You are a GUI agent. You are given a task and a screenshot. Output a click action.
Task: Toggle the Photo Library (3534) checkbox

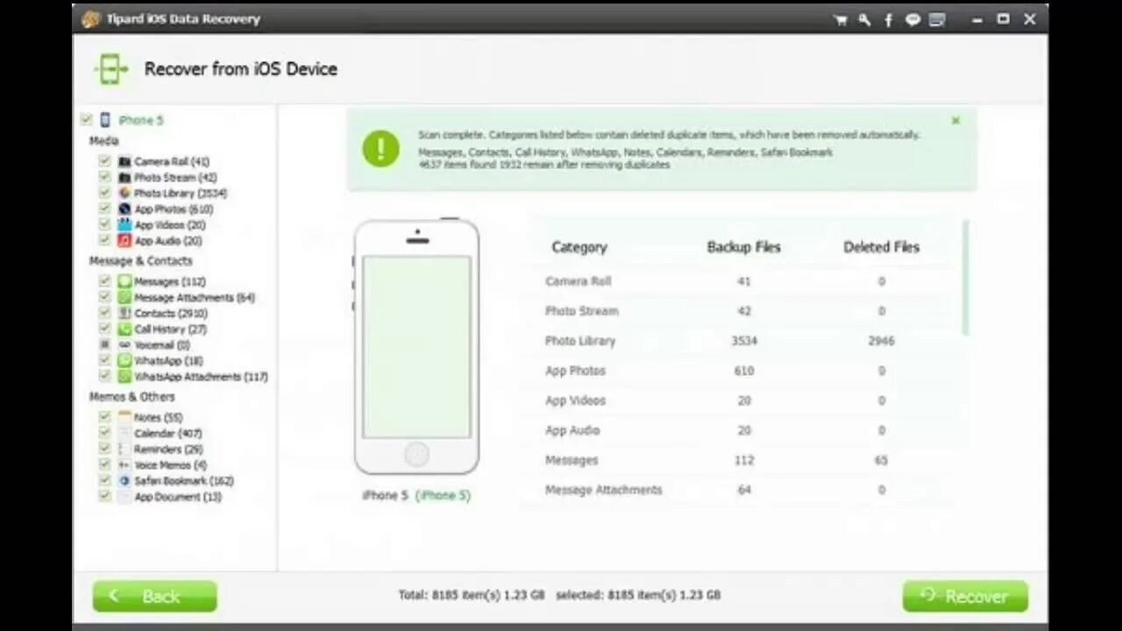click(x=105, y=194)
